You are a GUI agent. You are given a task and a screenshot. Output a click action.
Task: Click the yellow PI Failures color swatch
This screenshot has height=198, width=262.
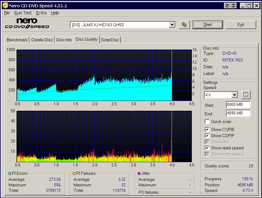(x=74, y=174)
